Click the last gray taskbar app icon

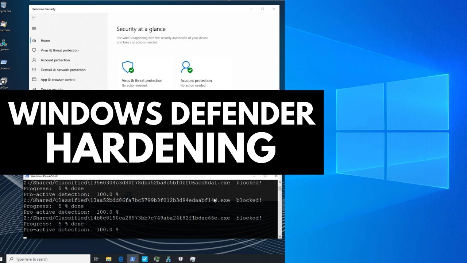click(x=193, y=259)
